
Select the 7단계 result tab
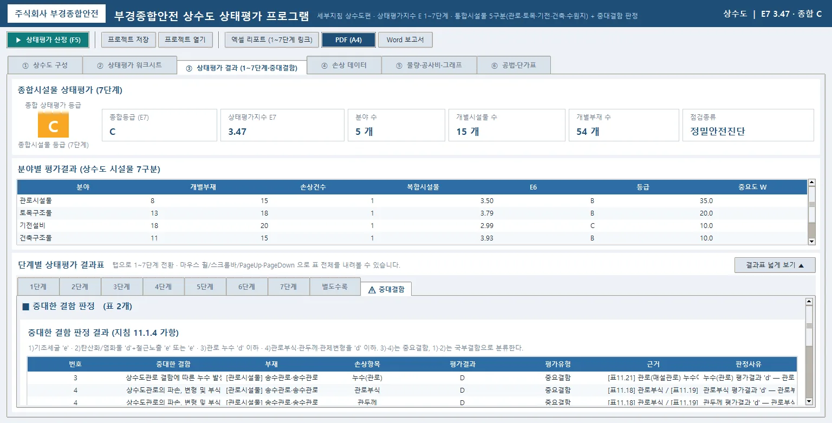pos(289,287)
